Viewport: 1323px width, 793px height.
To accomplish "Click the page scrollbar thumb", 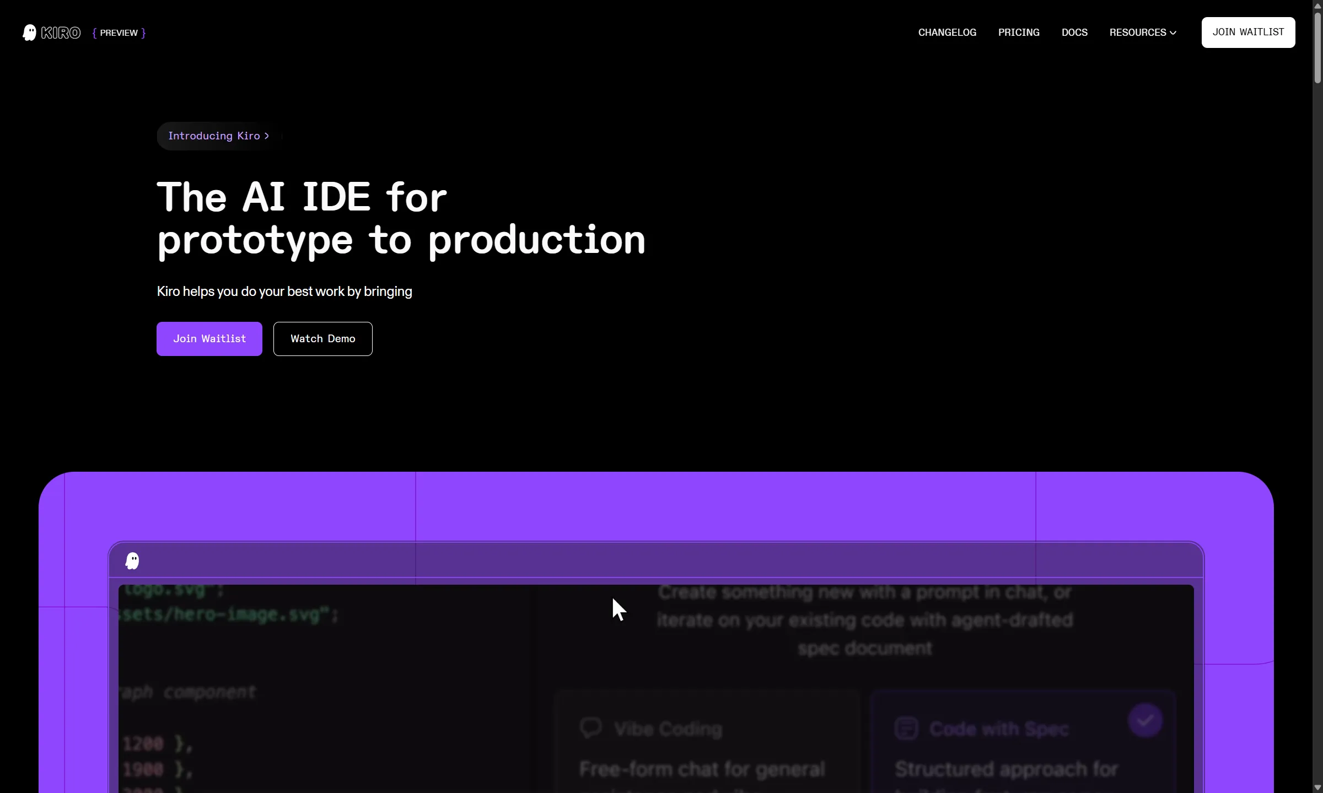I will pos(1317,48).
